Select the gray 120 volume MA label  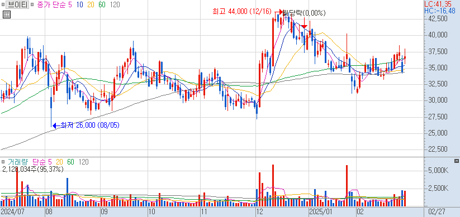tap(84, 162)
